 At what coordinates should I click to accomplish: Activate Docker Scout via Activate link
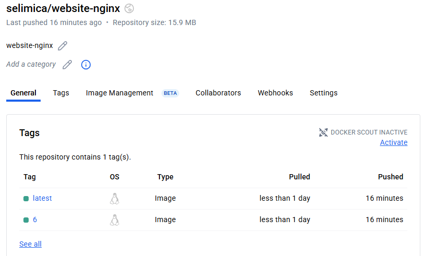(x=393, y=142)
